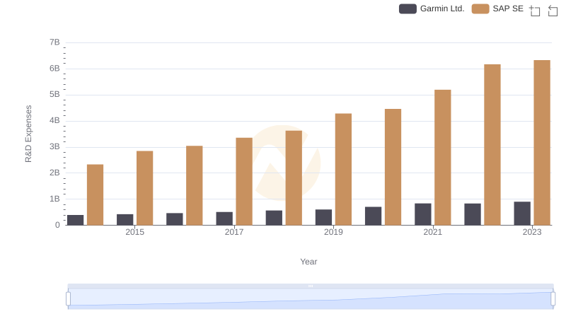Click the 7B y-axis label
566x326 pixels.
pyautogui.click(x=54, y=42)
